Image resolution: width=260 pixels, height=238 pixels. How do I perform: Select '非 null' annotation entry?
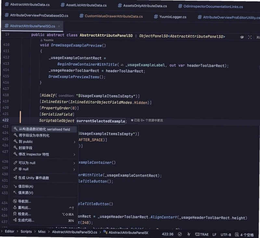[44, 169]
